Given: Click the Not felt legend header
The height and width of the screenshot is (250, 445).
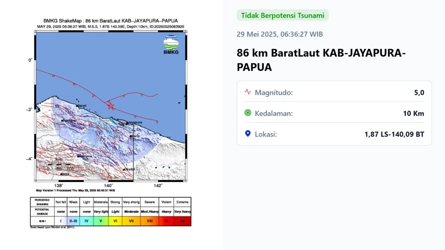Looking at the screenshot, I should (61, 202).
